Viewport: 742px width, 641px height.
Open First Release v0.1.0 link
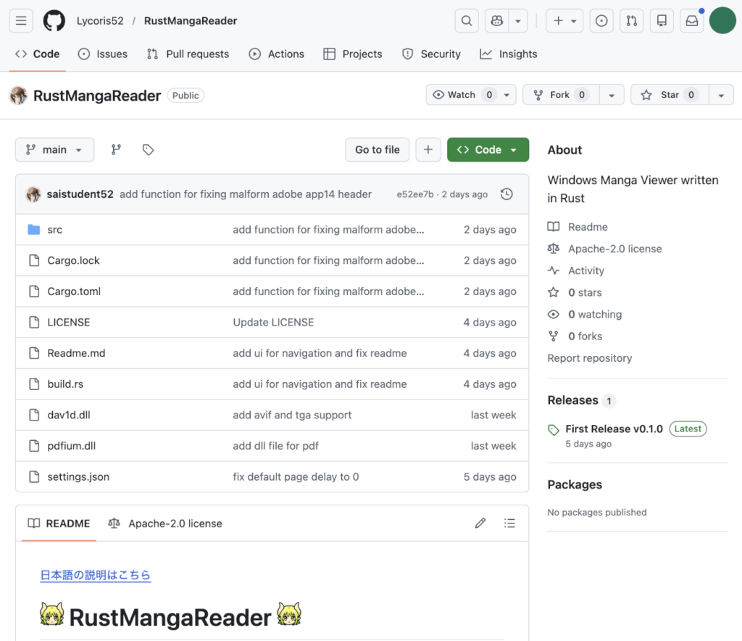[x=614, y=429]
